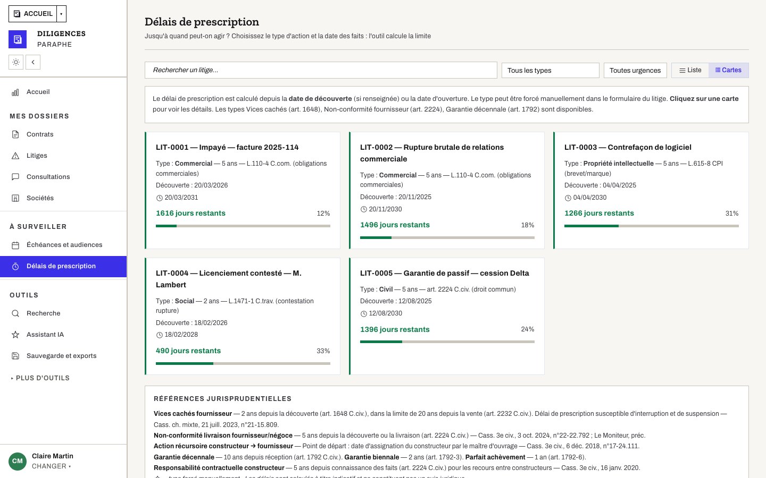The image size is (766, 478).
Task: Click the '490 jours restants' text
Action: tap(188, 351)
